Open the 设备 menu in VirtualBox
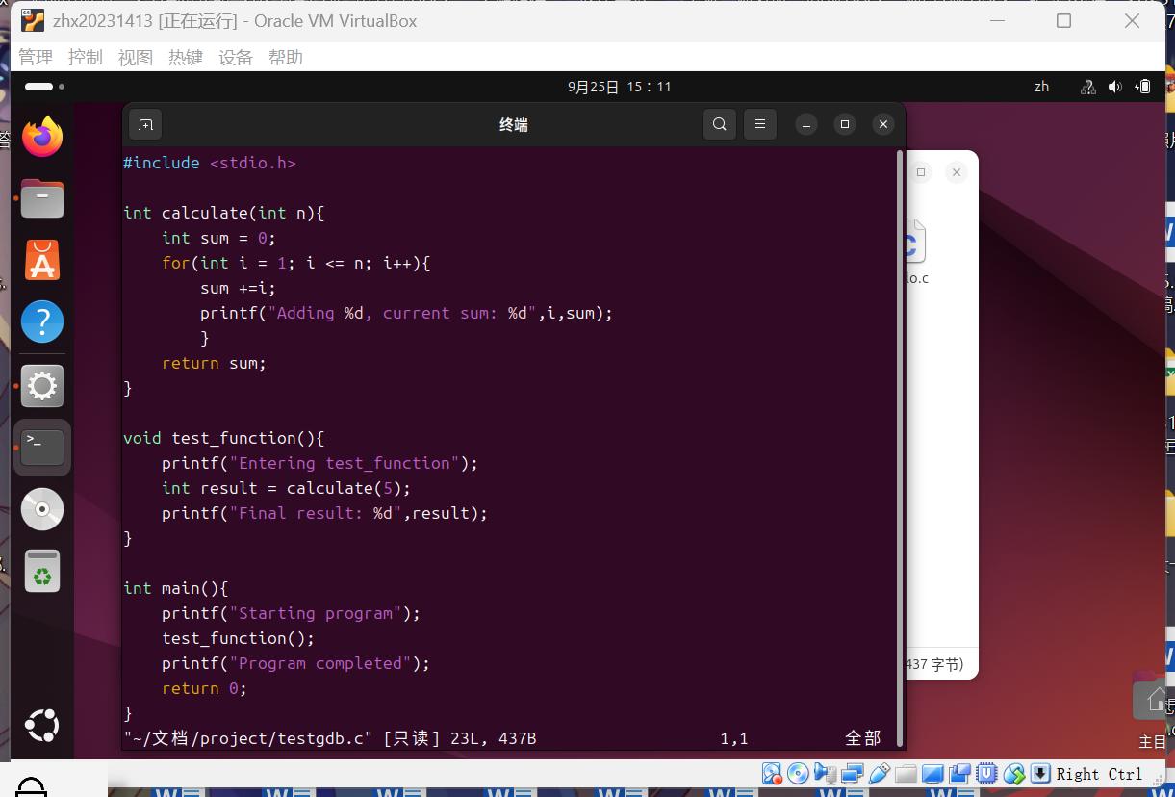The image size is (1175, 797). click(236, 58)
